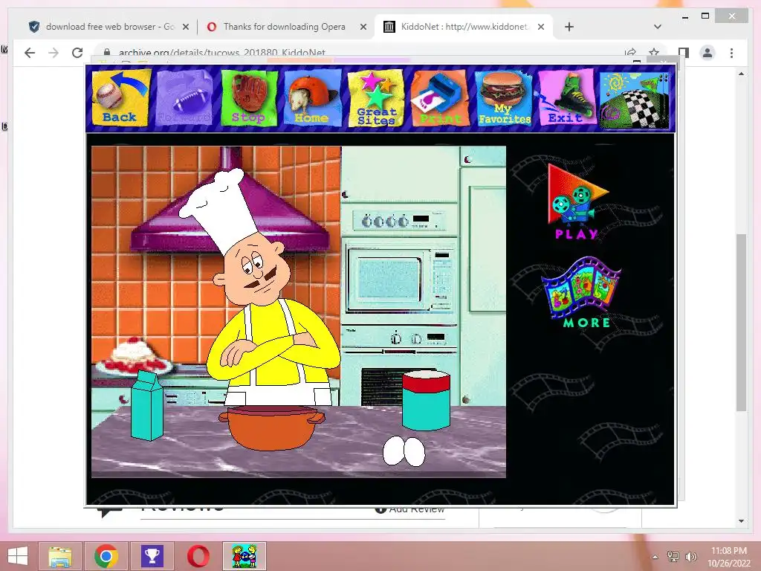
Task: Open the volume speaker tray icon
Action: click(x=691, y=557)
